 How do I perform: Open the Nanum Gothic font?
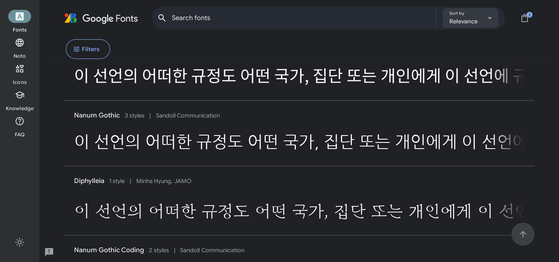click(97, 115)
